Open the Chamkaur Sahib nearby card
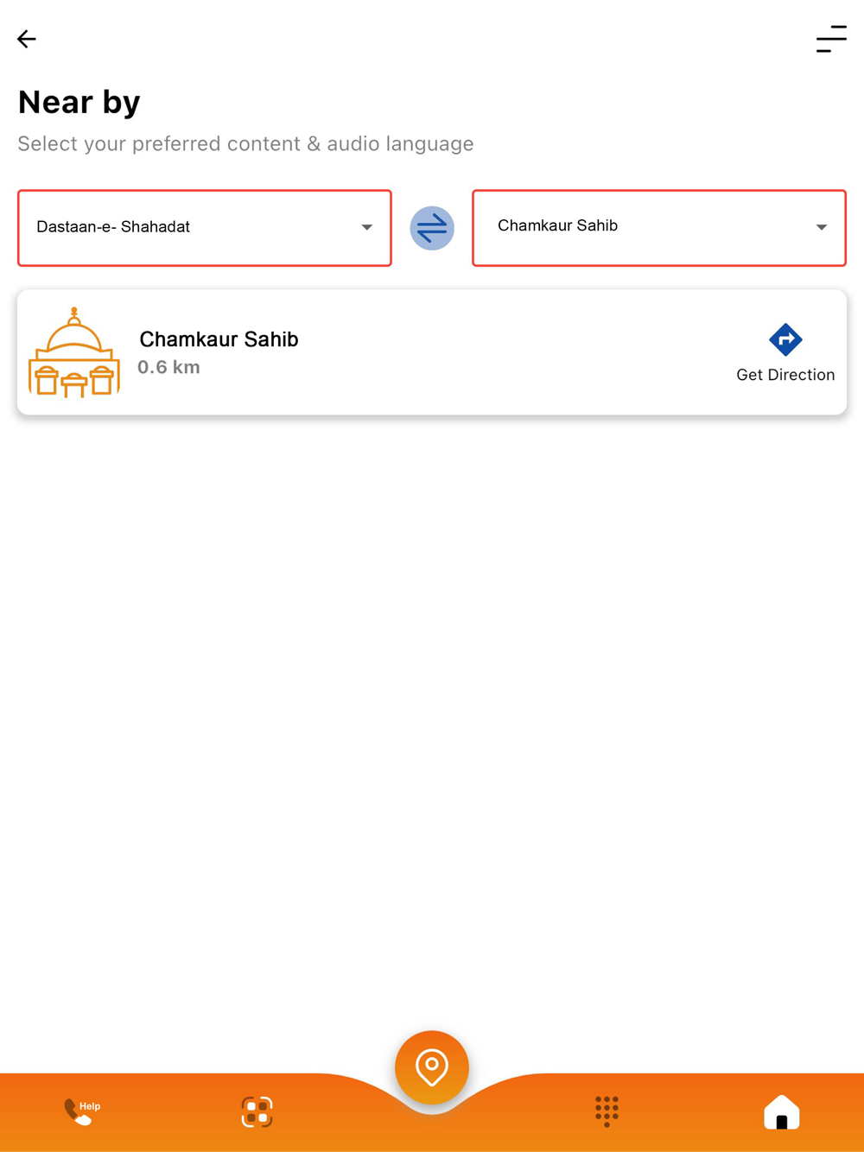This screenshot has width=864, height=1152. click(x=432, y=352)
